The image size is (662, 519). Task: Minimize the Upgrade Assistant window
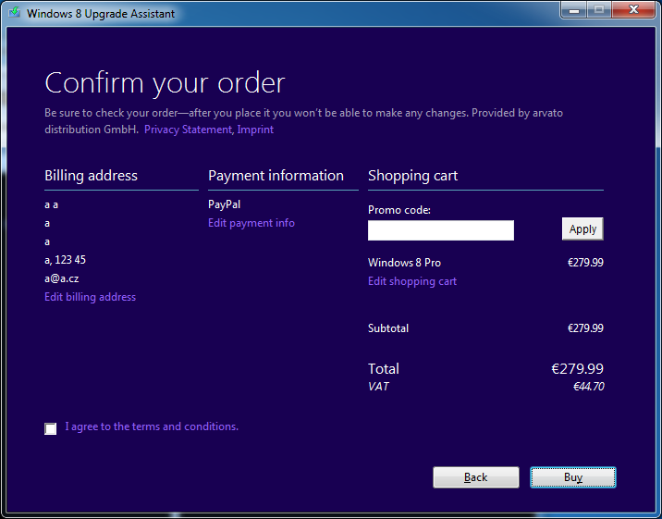pyautogui.click(x=574, y=10)
